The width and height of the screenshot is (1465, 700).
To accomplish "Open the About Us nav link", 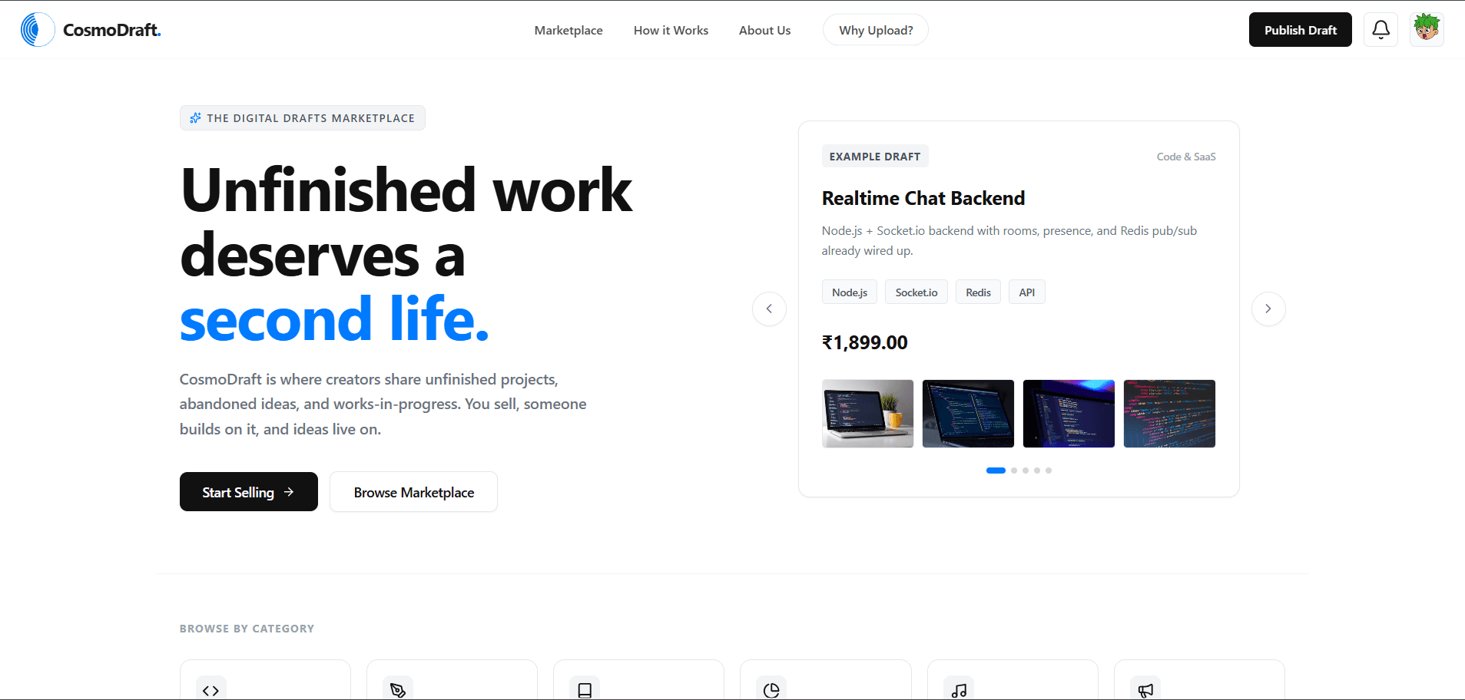I will pos(764,30).
